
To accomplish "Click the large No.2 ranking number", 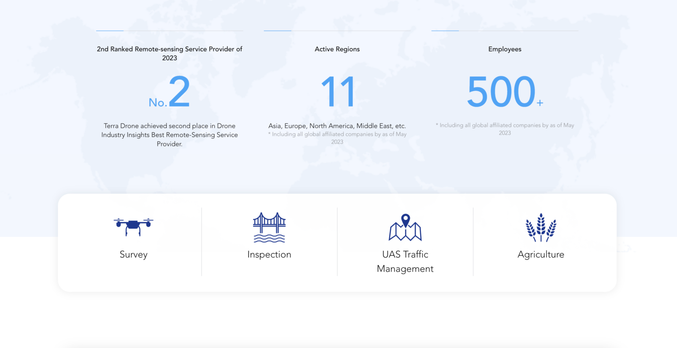I will tap(169, 91).
